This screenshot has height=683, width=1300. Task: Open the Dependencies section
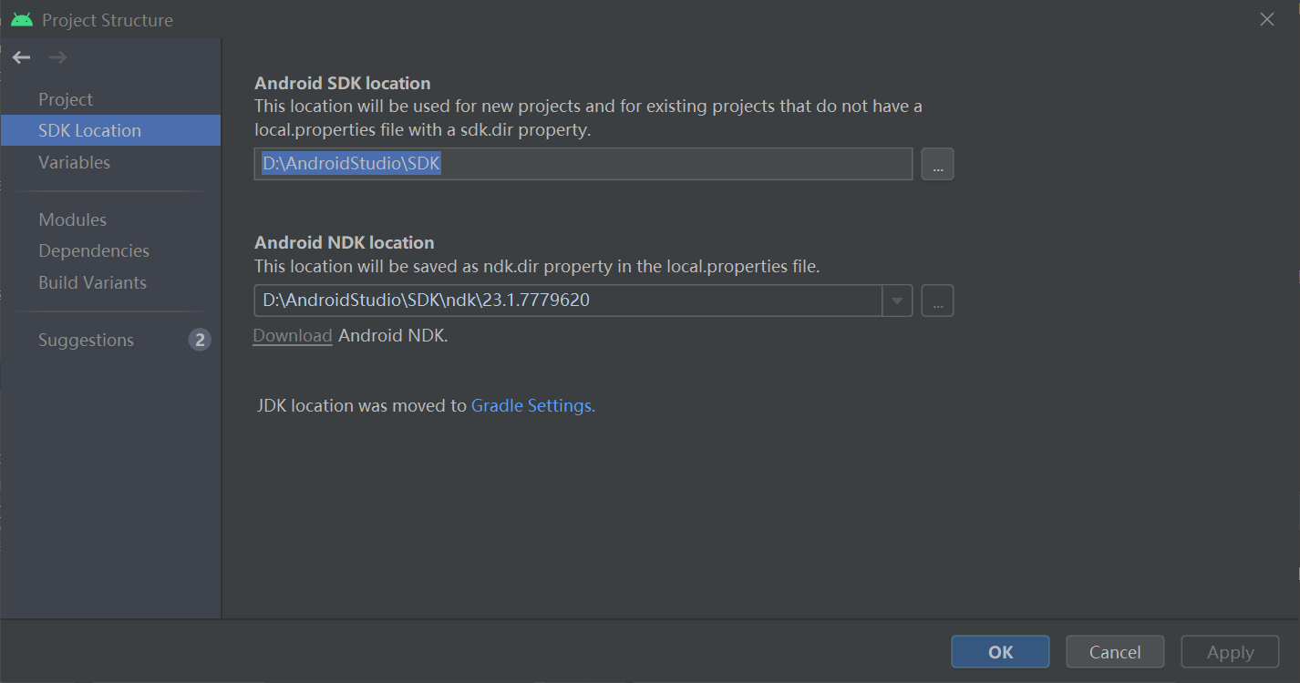tap(93, 250)
